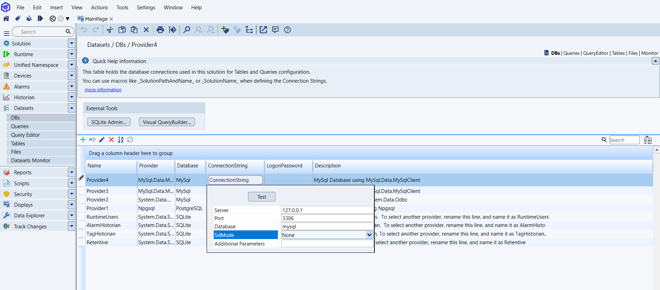Click the green plus add-row icon
660x290 pixels.
coord(83,139)
